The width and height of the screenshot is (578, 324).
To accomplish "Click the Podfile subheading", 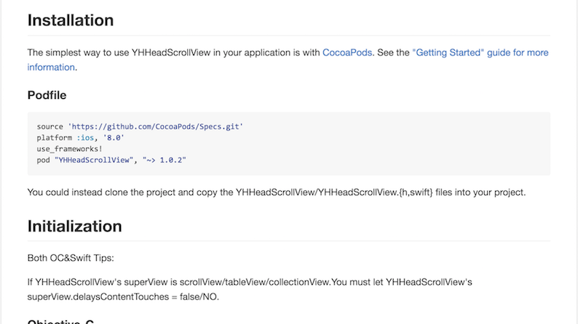I will [x=47, y=95].
